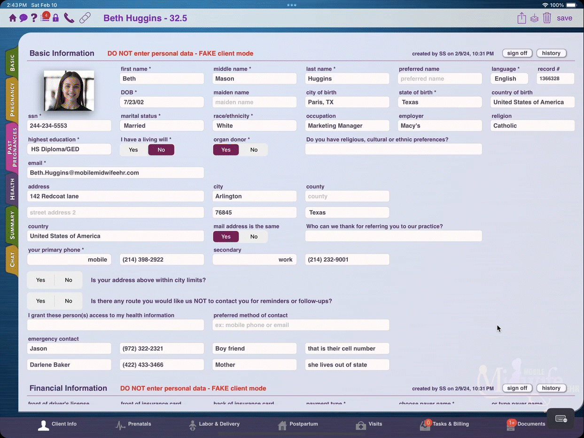Switch to the Health side tab
This screenshot has width=584, height=438.
pyautogui.click(x=12, y=189)
